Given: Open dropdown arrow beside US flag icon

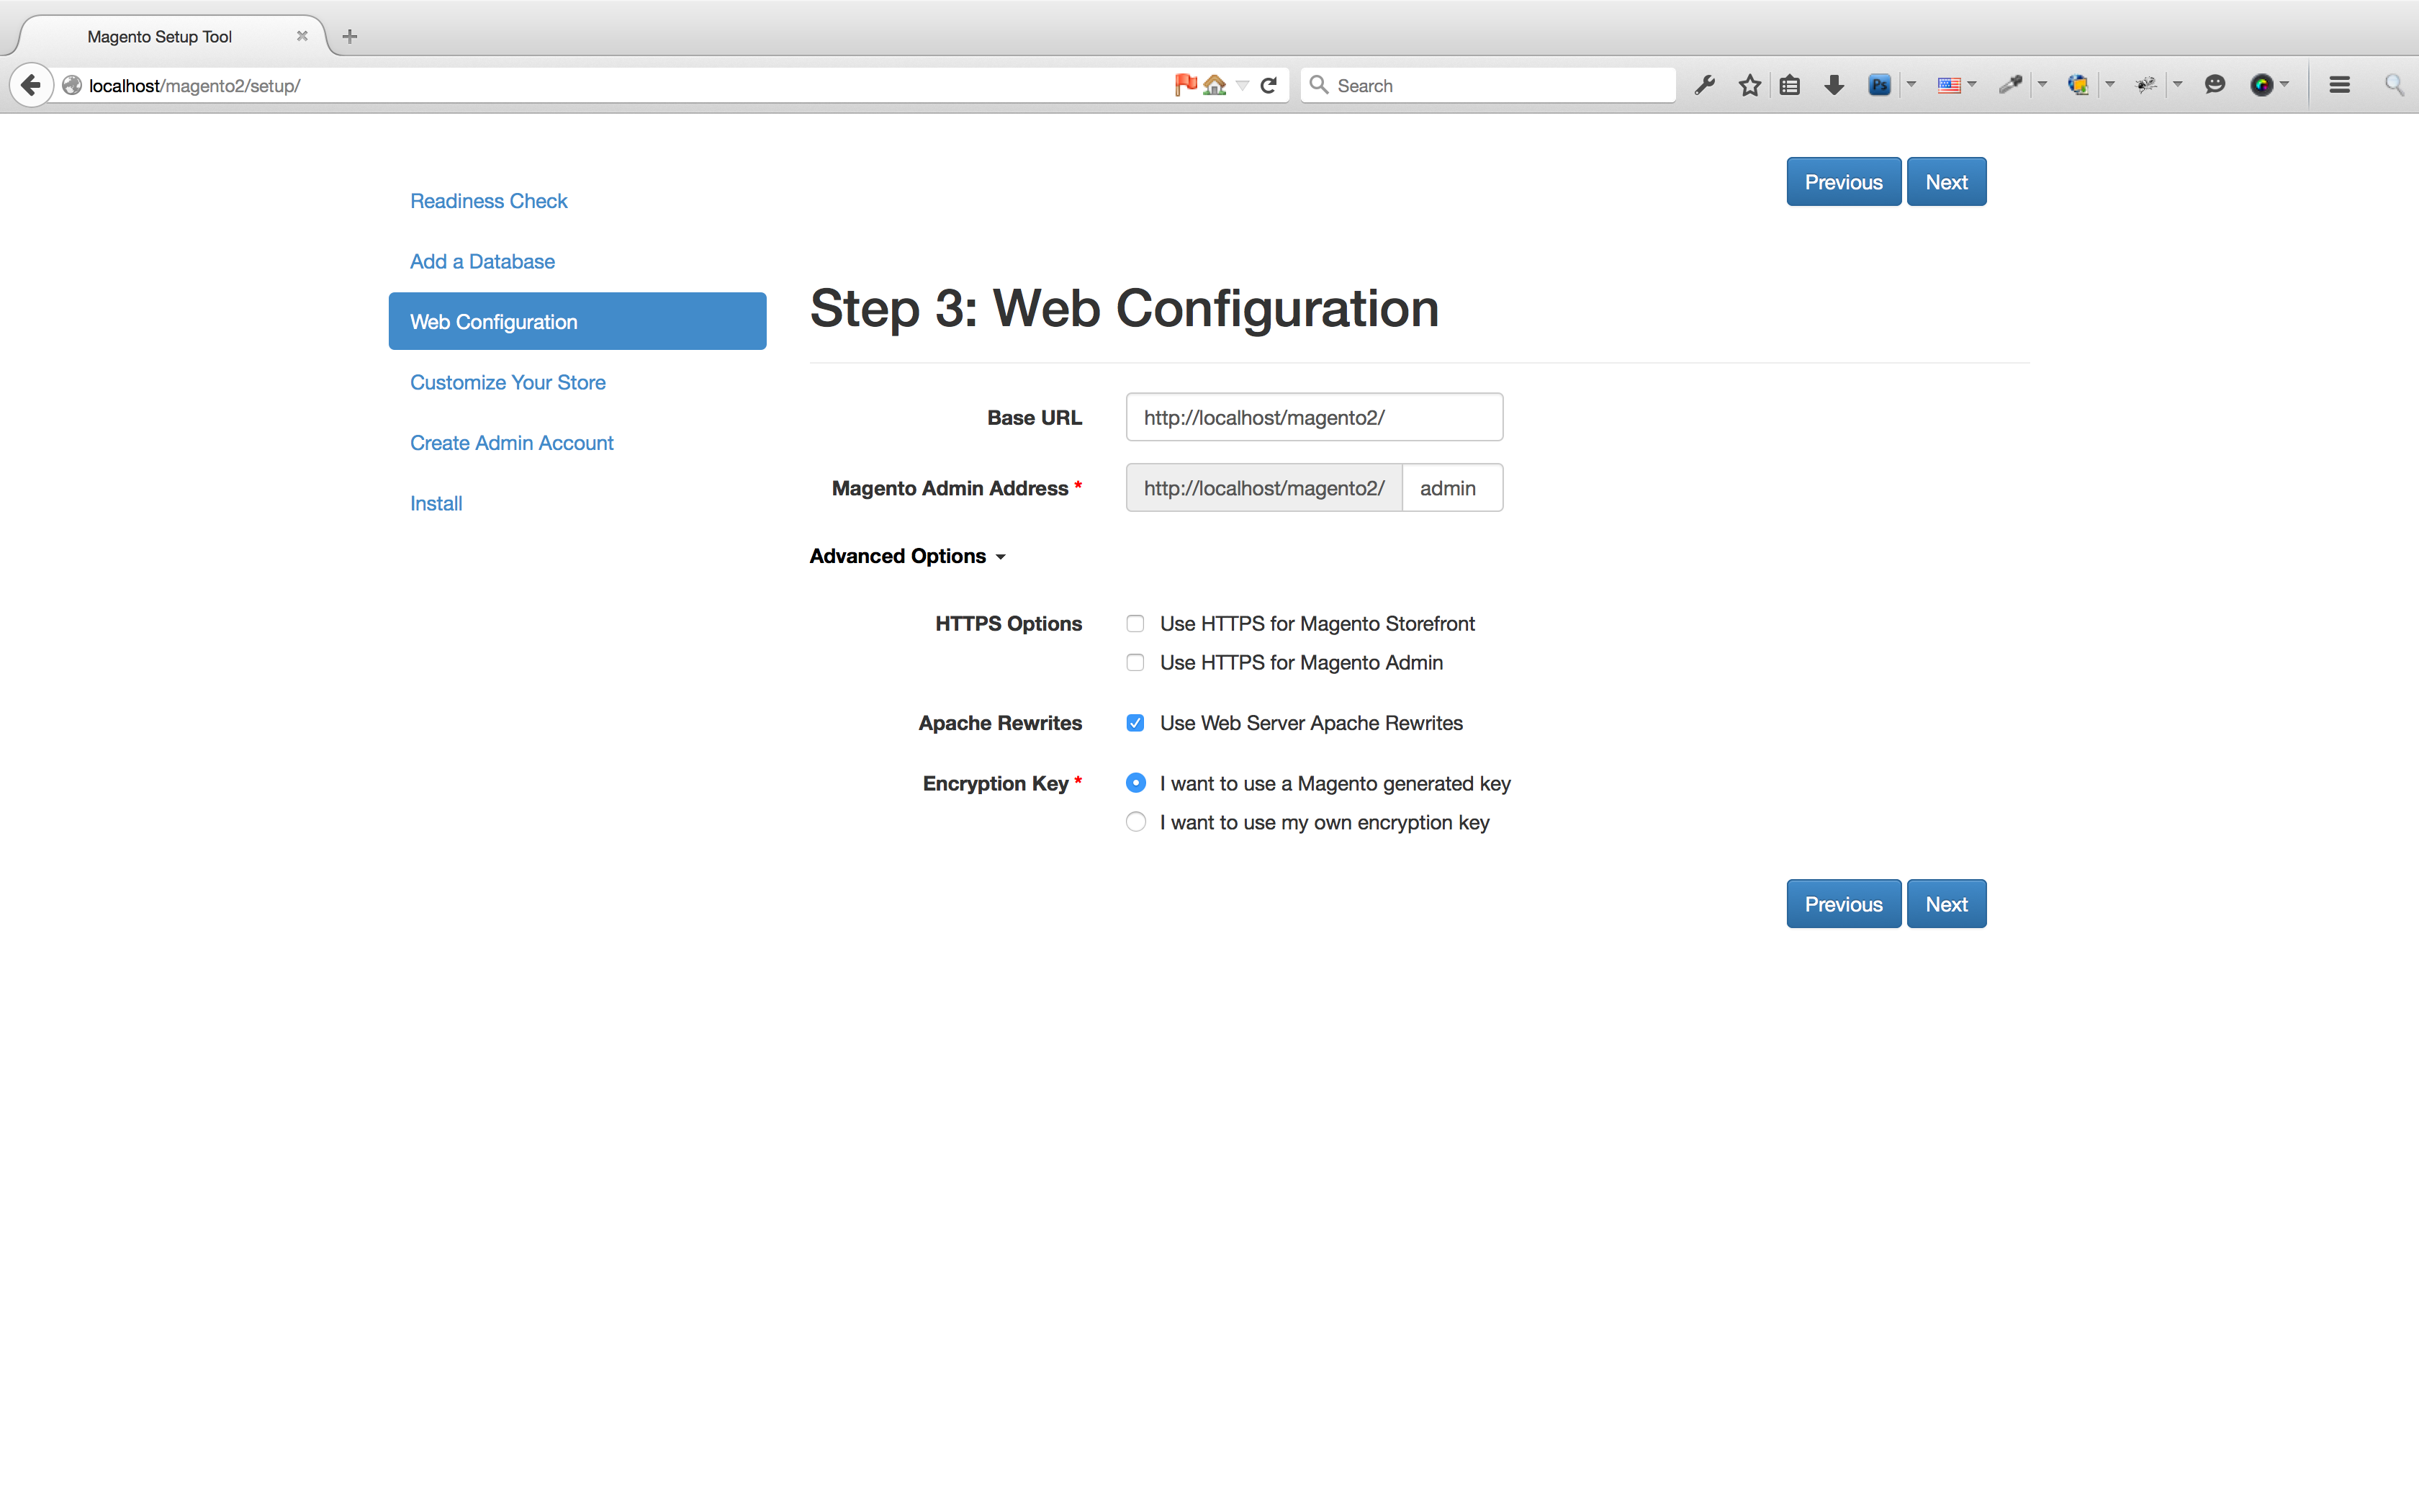Looking at the screenshot, I should [1972, 85].
